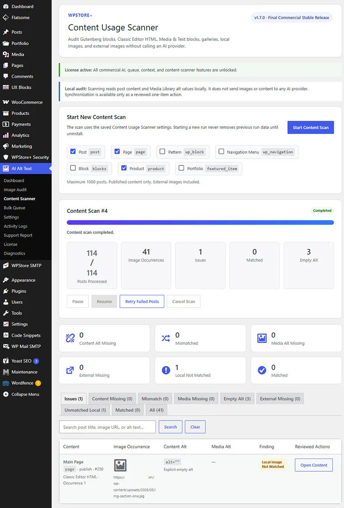Click the Flatsome diamond icon
The width and height of the screenshot is (344, 508).
pyautogui.click(x=6, y=18)
